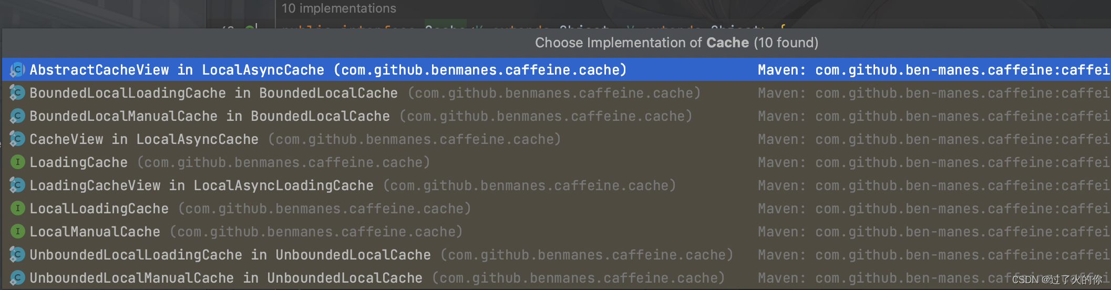Viewport: 1111px width, 290px height.
Task: Click the LocalManualCache interface icon
Action: click(x=17, y=232)
